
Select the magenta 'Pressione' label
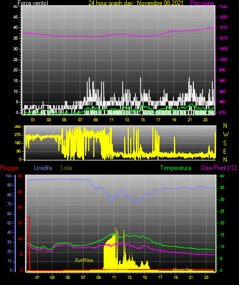(x=202, y=3)
